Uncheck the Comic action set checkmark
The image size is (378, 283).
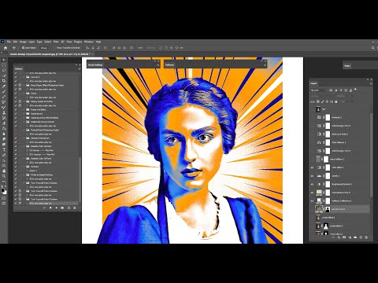point(16,94)
